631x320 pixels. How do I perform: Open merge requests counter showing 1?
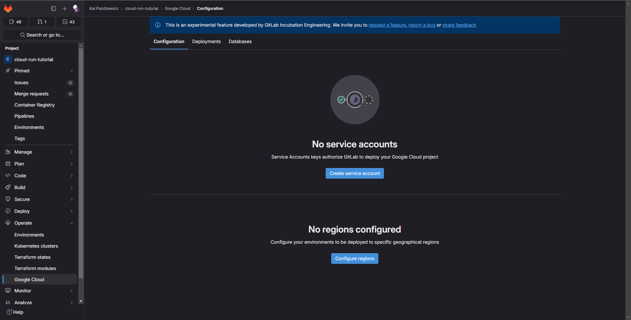[42, 22]
